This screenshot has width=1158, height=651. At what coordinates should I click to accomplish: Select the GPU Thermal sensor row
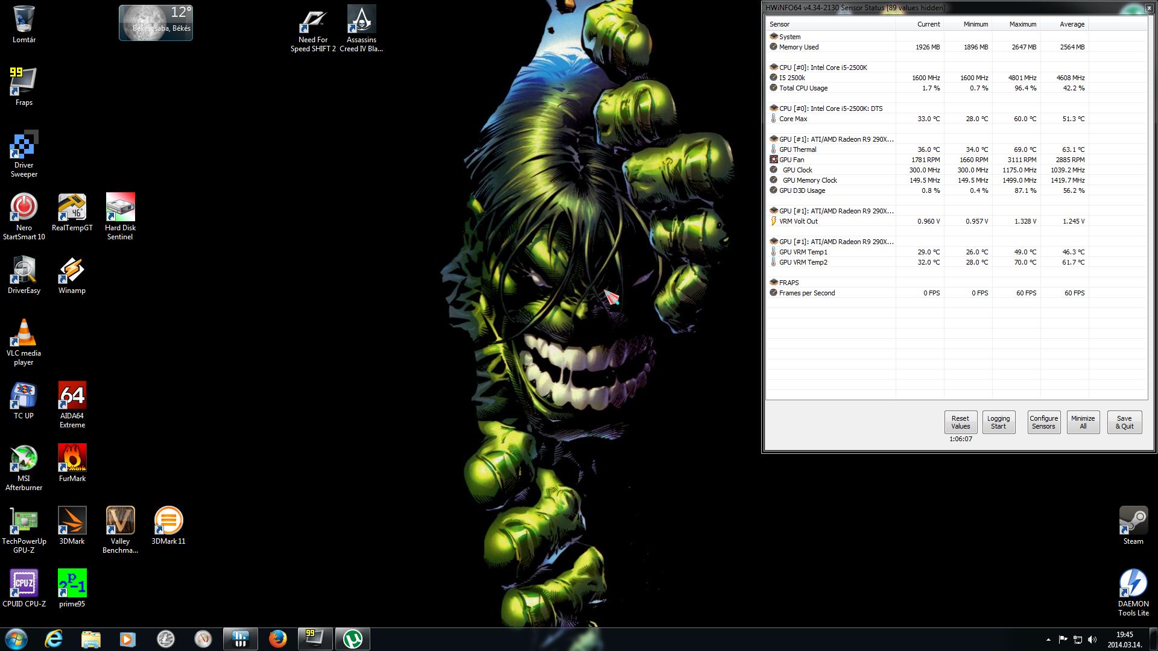pyautogui.click(x=957, y=149)
